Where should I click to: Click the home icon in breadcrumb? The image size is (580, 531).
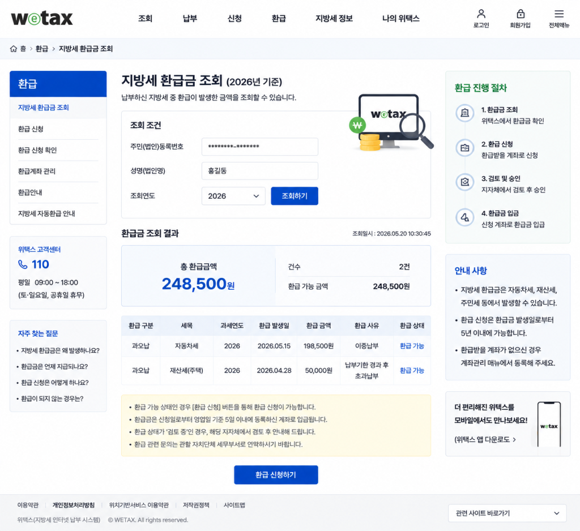(x=14, y=49)
